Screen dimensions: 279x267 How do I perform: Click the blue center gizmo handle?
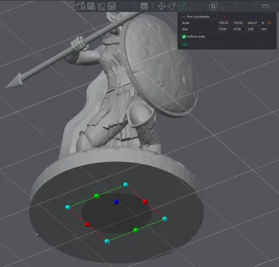point(116,202)
